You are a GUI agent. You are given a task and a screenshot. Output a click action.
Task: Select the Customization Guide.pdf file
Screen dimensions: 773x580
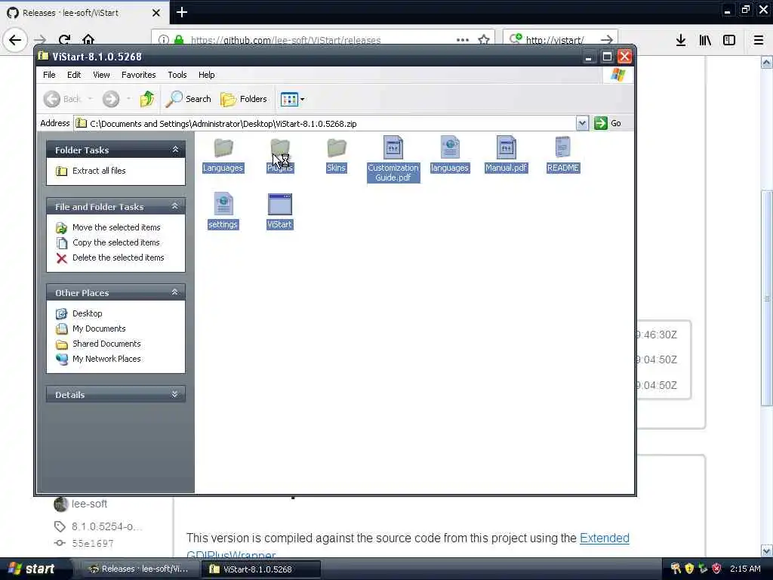[x=393, y=159]
